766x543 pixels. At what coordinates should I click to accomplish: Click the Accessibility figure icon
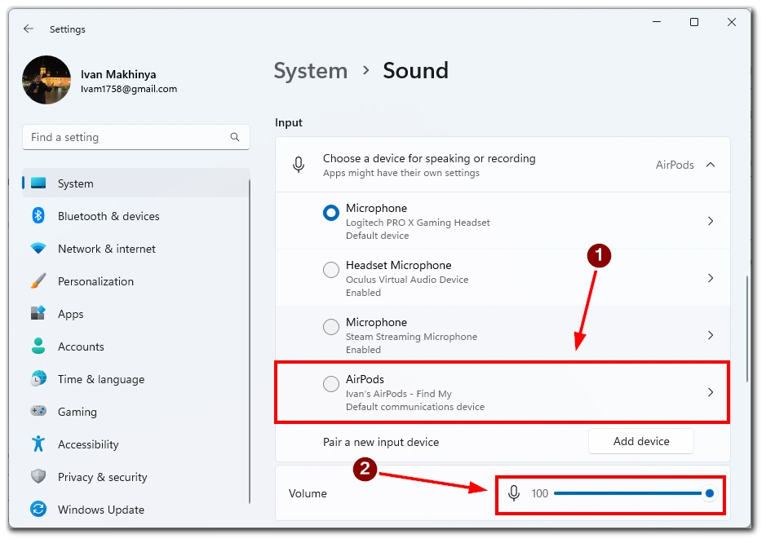coord(38,444)
